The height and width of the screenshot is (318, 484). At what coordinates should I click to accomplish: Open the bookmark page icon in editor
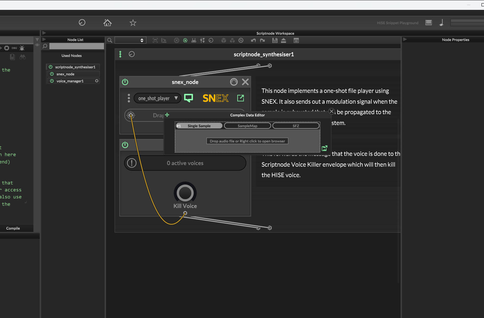click(x=12, y=57)
